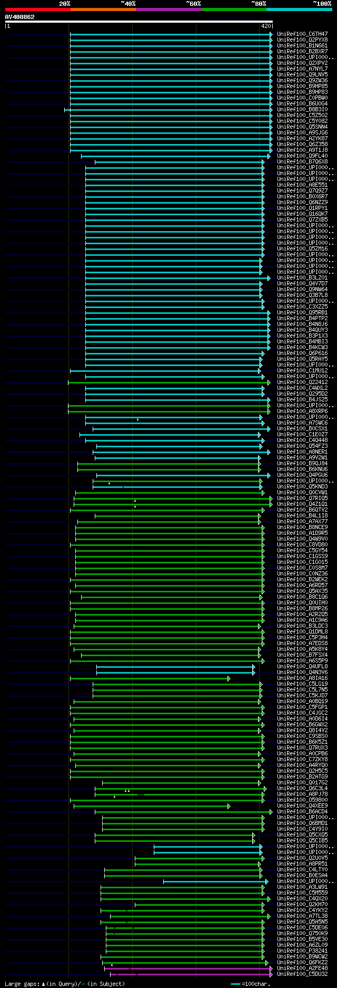Open hit UniRef100_B2BXR7

pos(302,52)
